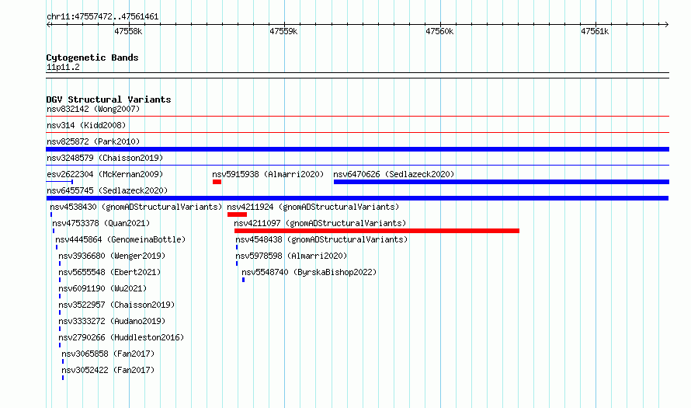Click the blue marker under nsv5548740
The height and width of the screenshot is (408, 691).
243,280
